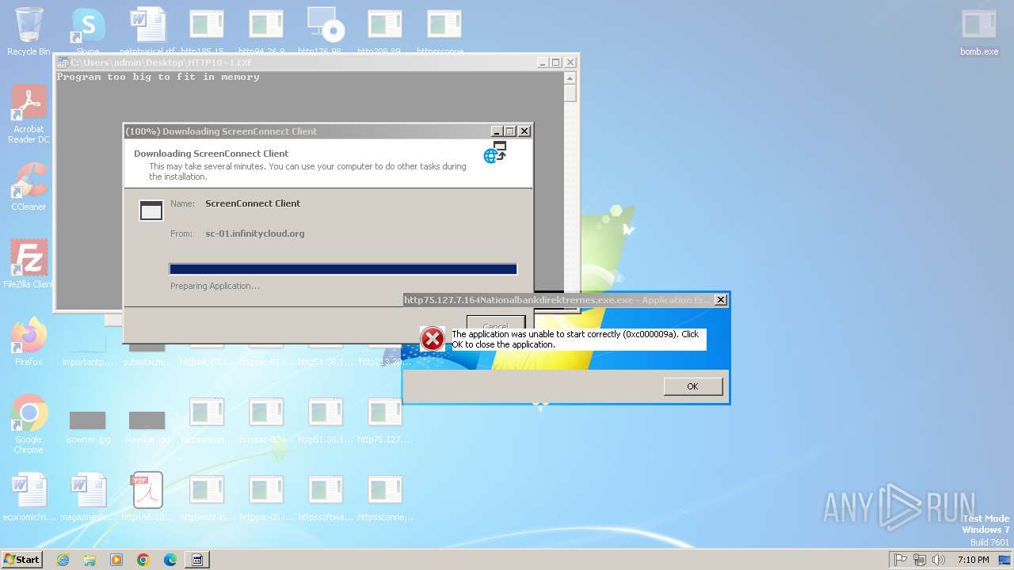1014x570 pixels.
Task: Launch Chrome from the taskbar
Action: click(143, 560)
